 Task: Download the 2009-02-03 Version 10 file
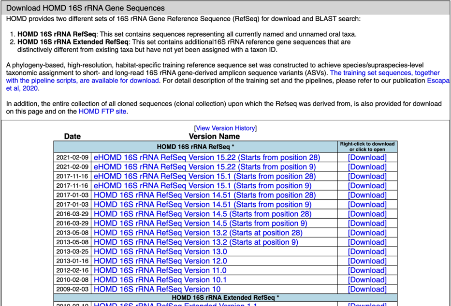(367, 289)
